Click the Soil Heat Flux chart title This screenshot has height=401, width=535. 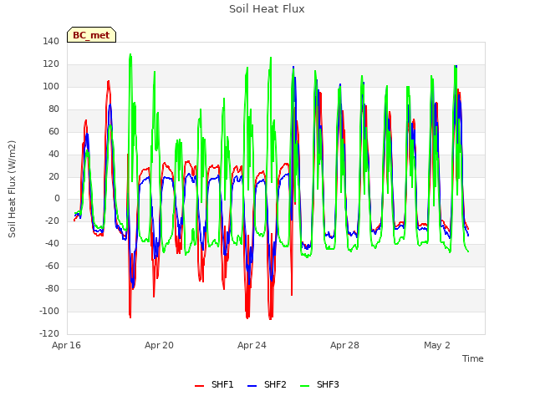point(267,9)
